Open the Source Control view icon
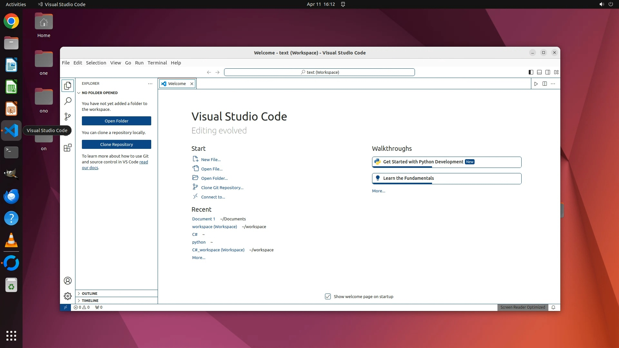The image size is (619, 348). click(x=68, y=117)
